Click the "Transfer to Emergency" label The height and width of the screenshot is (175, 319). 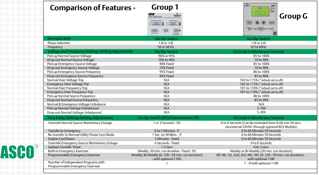click(64, 131)
